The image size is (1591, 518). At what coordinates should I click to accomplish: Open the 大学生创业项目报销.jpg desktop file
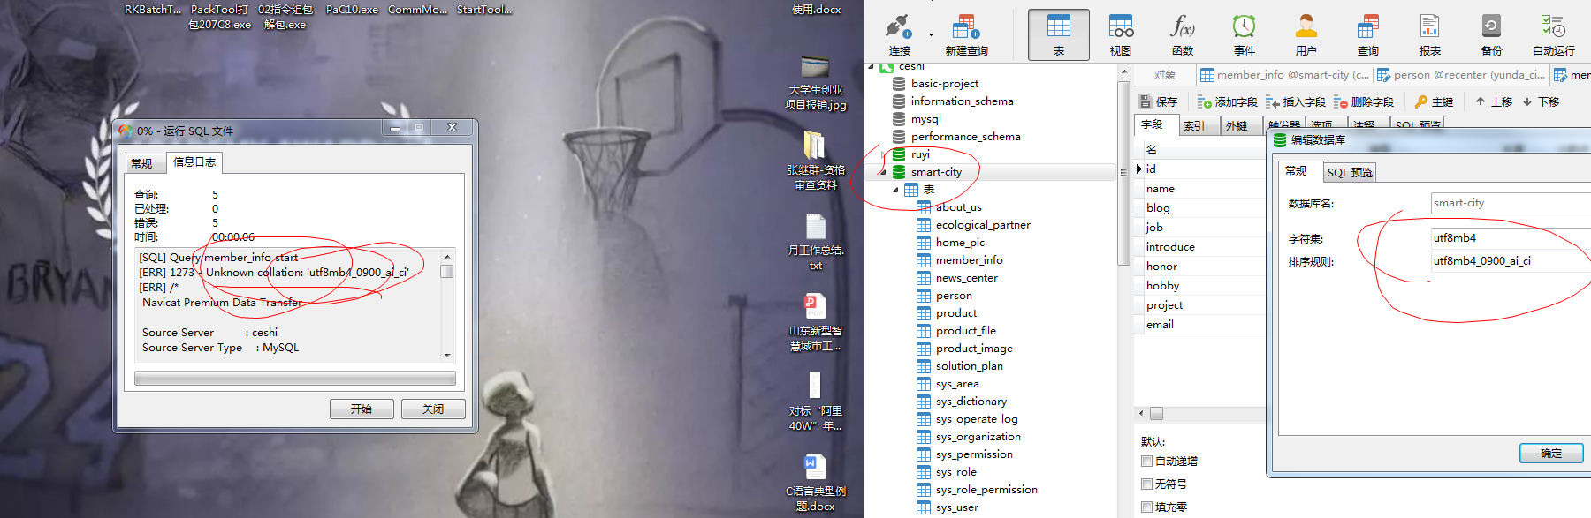pyautogui.click(x=815, y=84)
